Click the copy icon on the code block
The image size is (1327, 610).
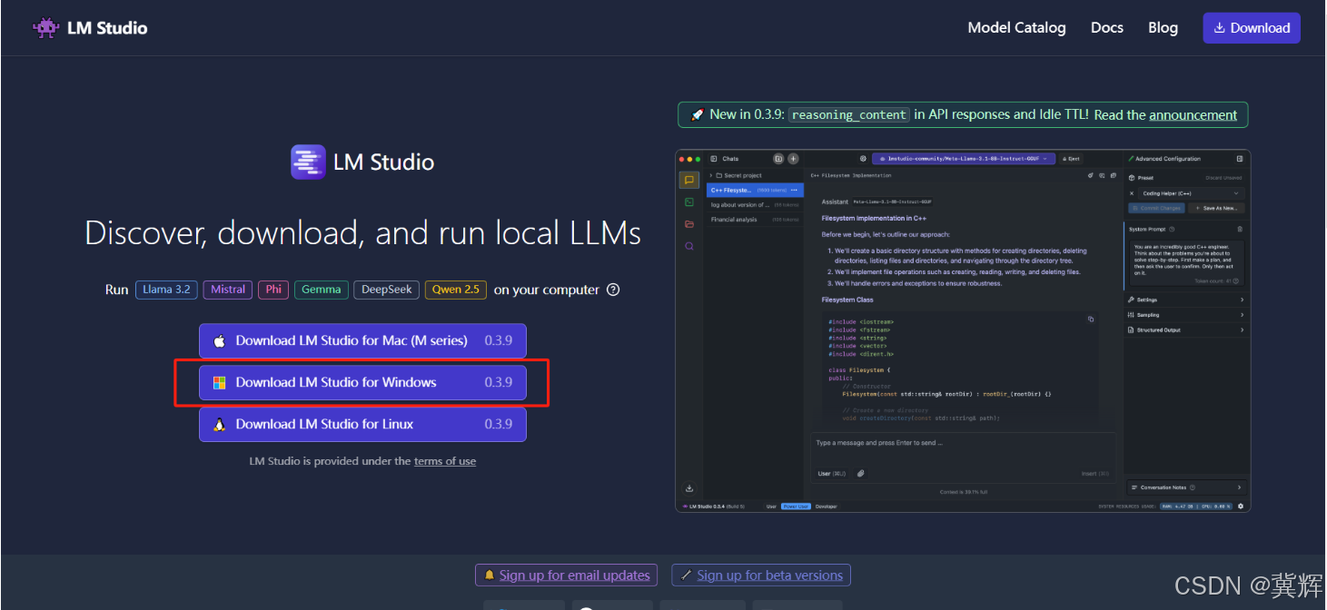[x=1091, y=320]
